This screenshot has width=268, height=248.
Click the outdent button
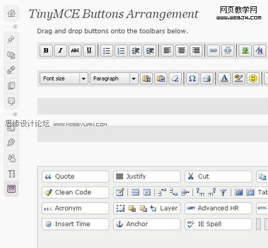coord(136,51)
